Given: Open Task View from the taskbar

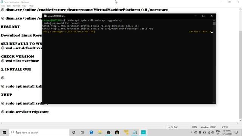Looking at the screenshot, I should click(x=82, y=133).
